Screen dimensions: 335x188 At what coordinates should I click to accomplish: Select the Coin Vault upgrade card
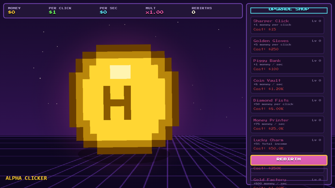[287, 85]
